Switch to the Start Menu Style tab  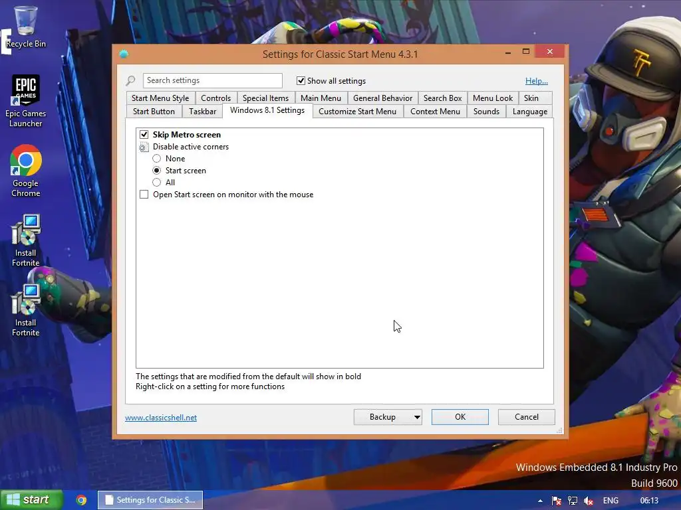click(x=160, y=98)
